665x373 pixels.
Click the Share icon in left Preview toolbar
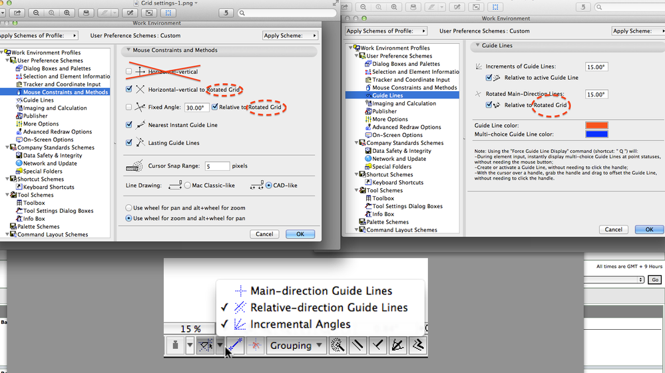click(x=17, y=13)
